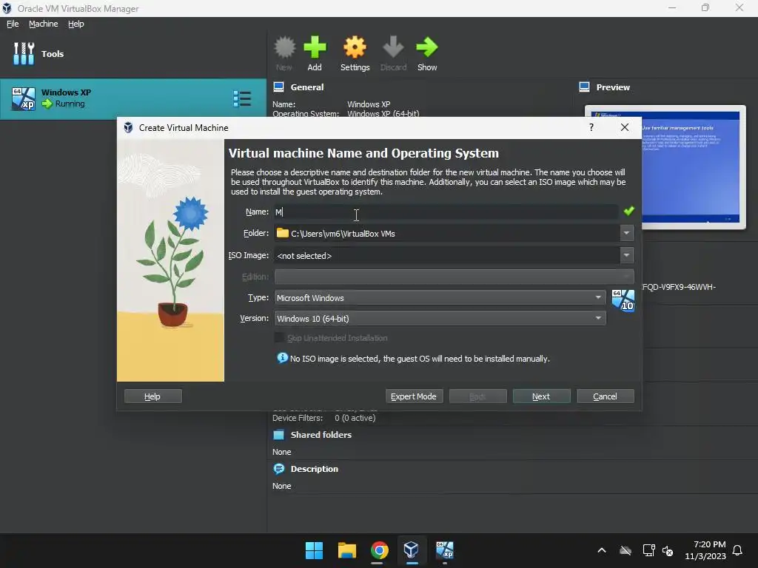Click the Next button

[541, 396]
